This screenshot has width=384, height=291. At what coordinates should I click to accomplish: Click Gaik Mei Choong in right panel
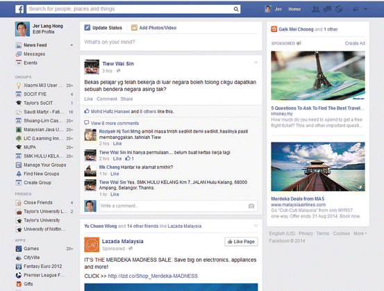click(296, 29)
